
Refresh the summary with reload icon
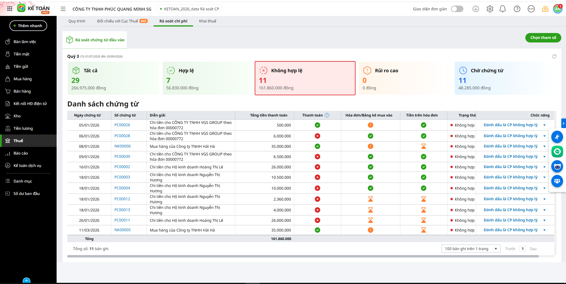(554, 56)
